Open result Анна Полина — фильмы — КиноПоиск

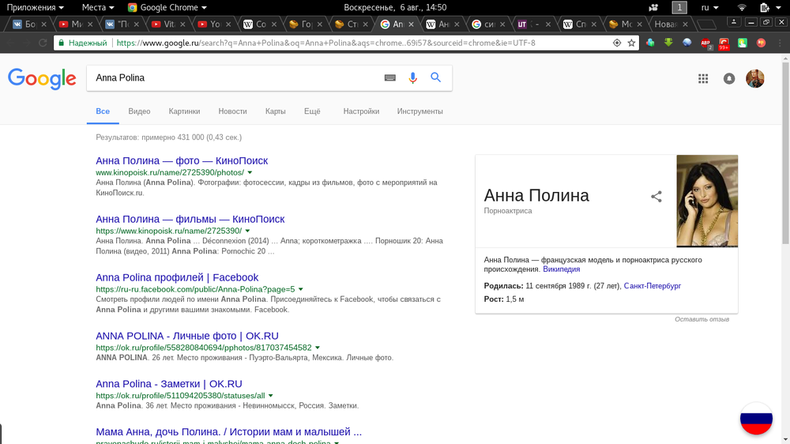tap(190, 219)
